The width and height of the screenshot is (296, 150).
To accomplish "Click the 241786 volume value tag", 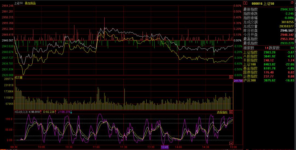I will click(x=238, y=81).
